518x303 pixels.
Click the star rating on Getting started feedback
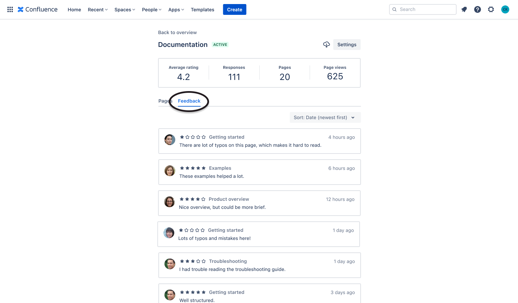pos(193,137)
